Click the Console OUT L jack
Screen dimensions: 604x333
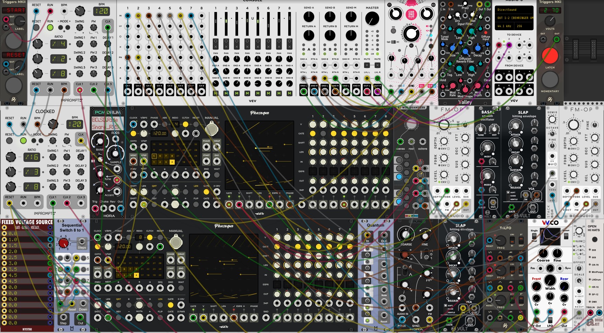click(367, 92)
